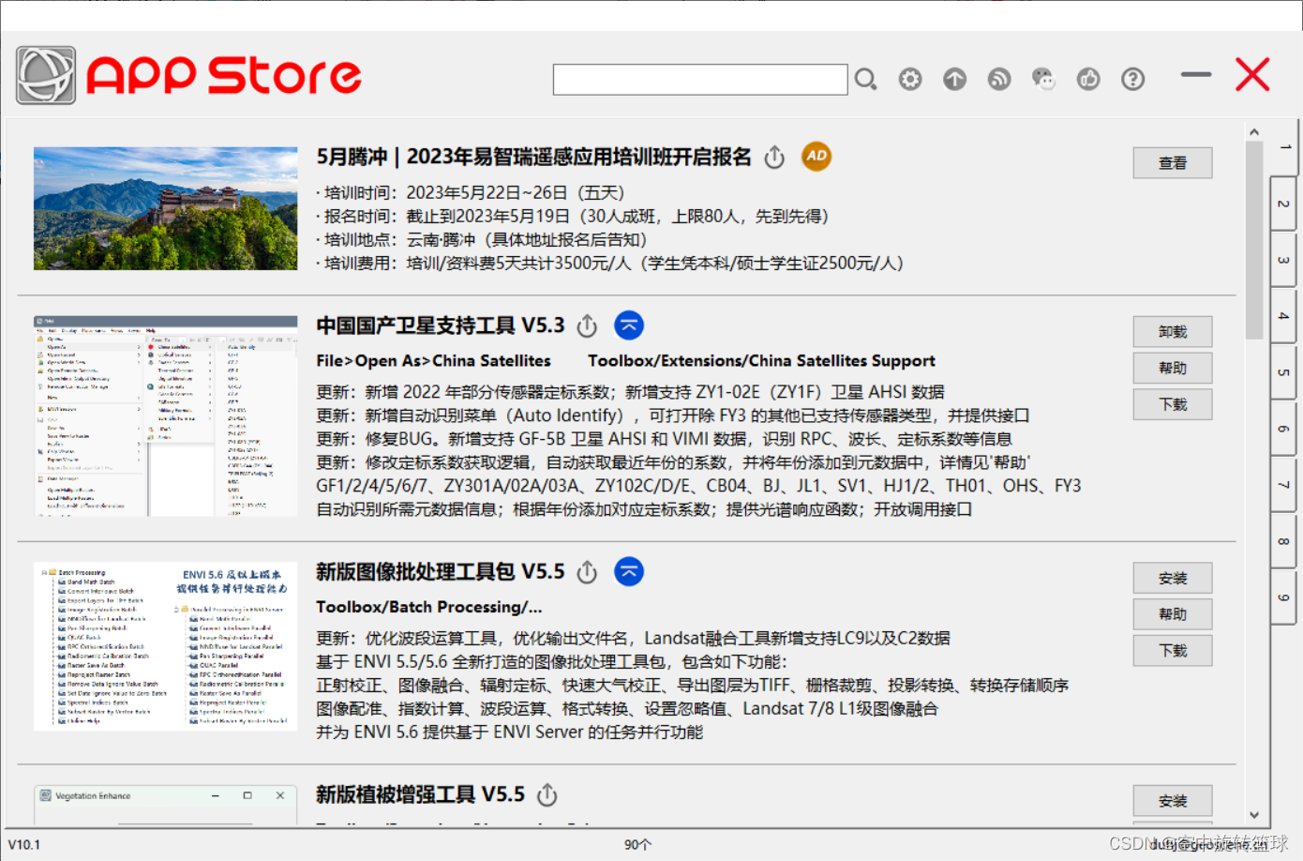Click text Toolbox/Extensions/China Satellites Support
The height and width of the screenshot is (861, 1303).
click(x=761, y=361)
